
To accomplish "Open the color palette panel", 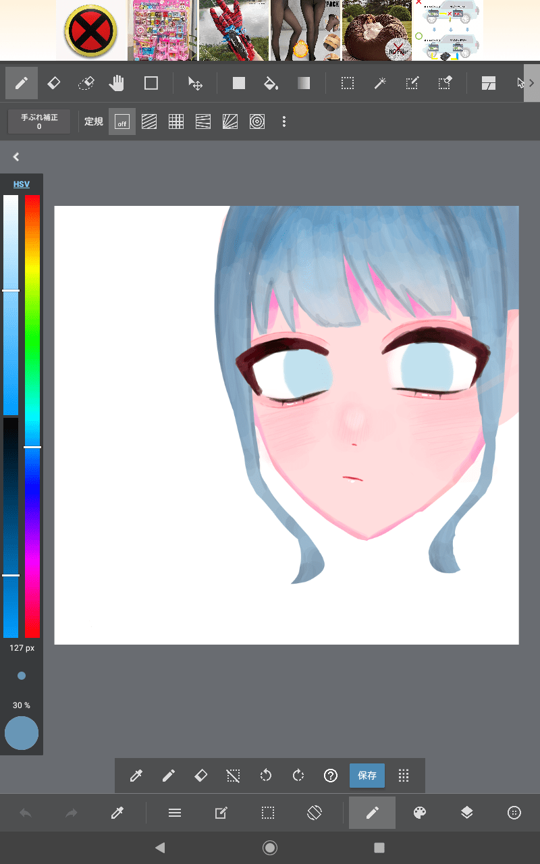I will coord(420,813).
